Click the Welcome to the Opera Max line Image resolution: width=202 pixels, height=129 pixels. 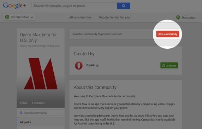[105, 96]
